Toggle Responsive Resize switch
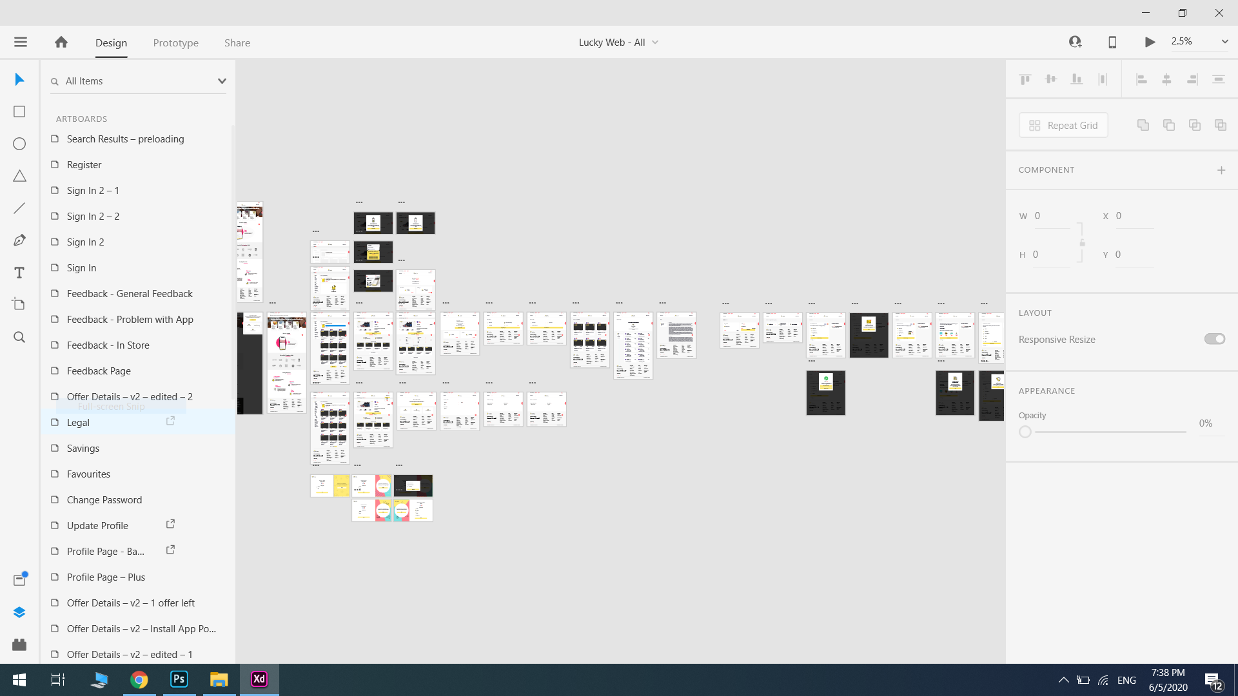The height and width of the screenshot is (696, 1238). pos(1214,339)
